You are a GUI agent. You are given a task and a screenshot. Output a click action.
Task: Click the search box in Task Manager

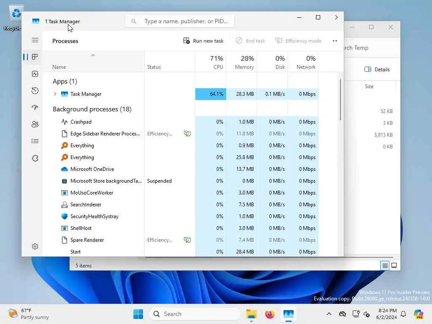pyautogui.click(x=180, y=21)
